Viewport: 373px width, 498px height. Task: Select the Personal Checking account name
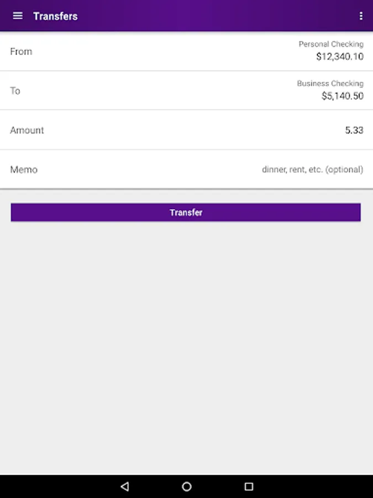331,44
